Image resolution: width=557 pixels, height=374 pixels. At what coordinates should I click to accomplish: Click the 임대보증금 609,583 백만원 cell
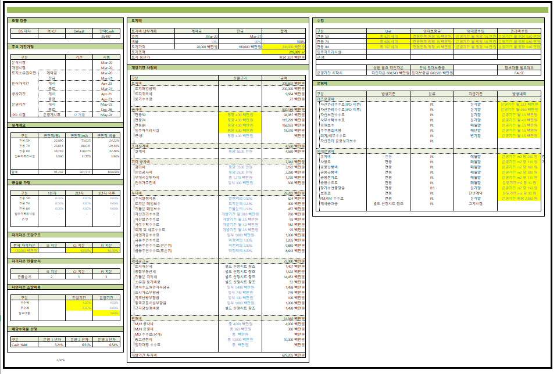(x=432, y=73)
